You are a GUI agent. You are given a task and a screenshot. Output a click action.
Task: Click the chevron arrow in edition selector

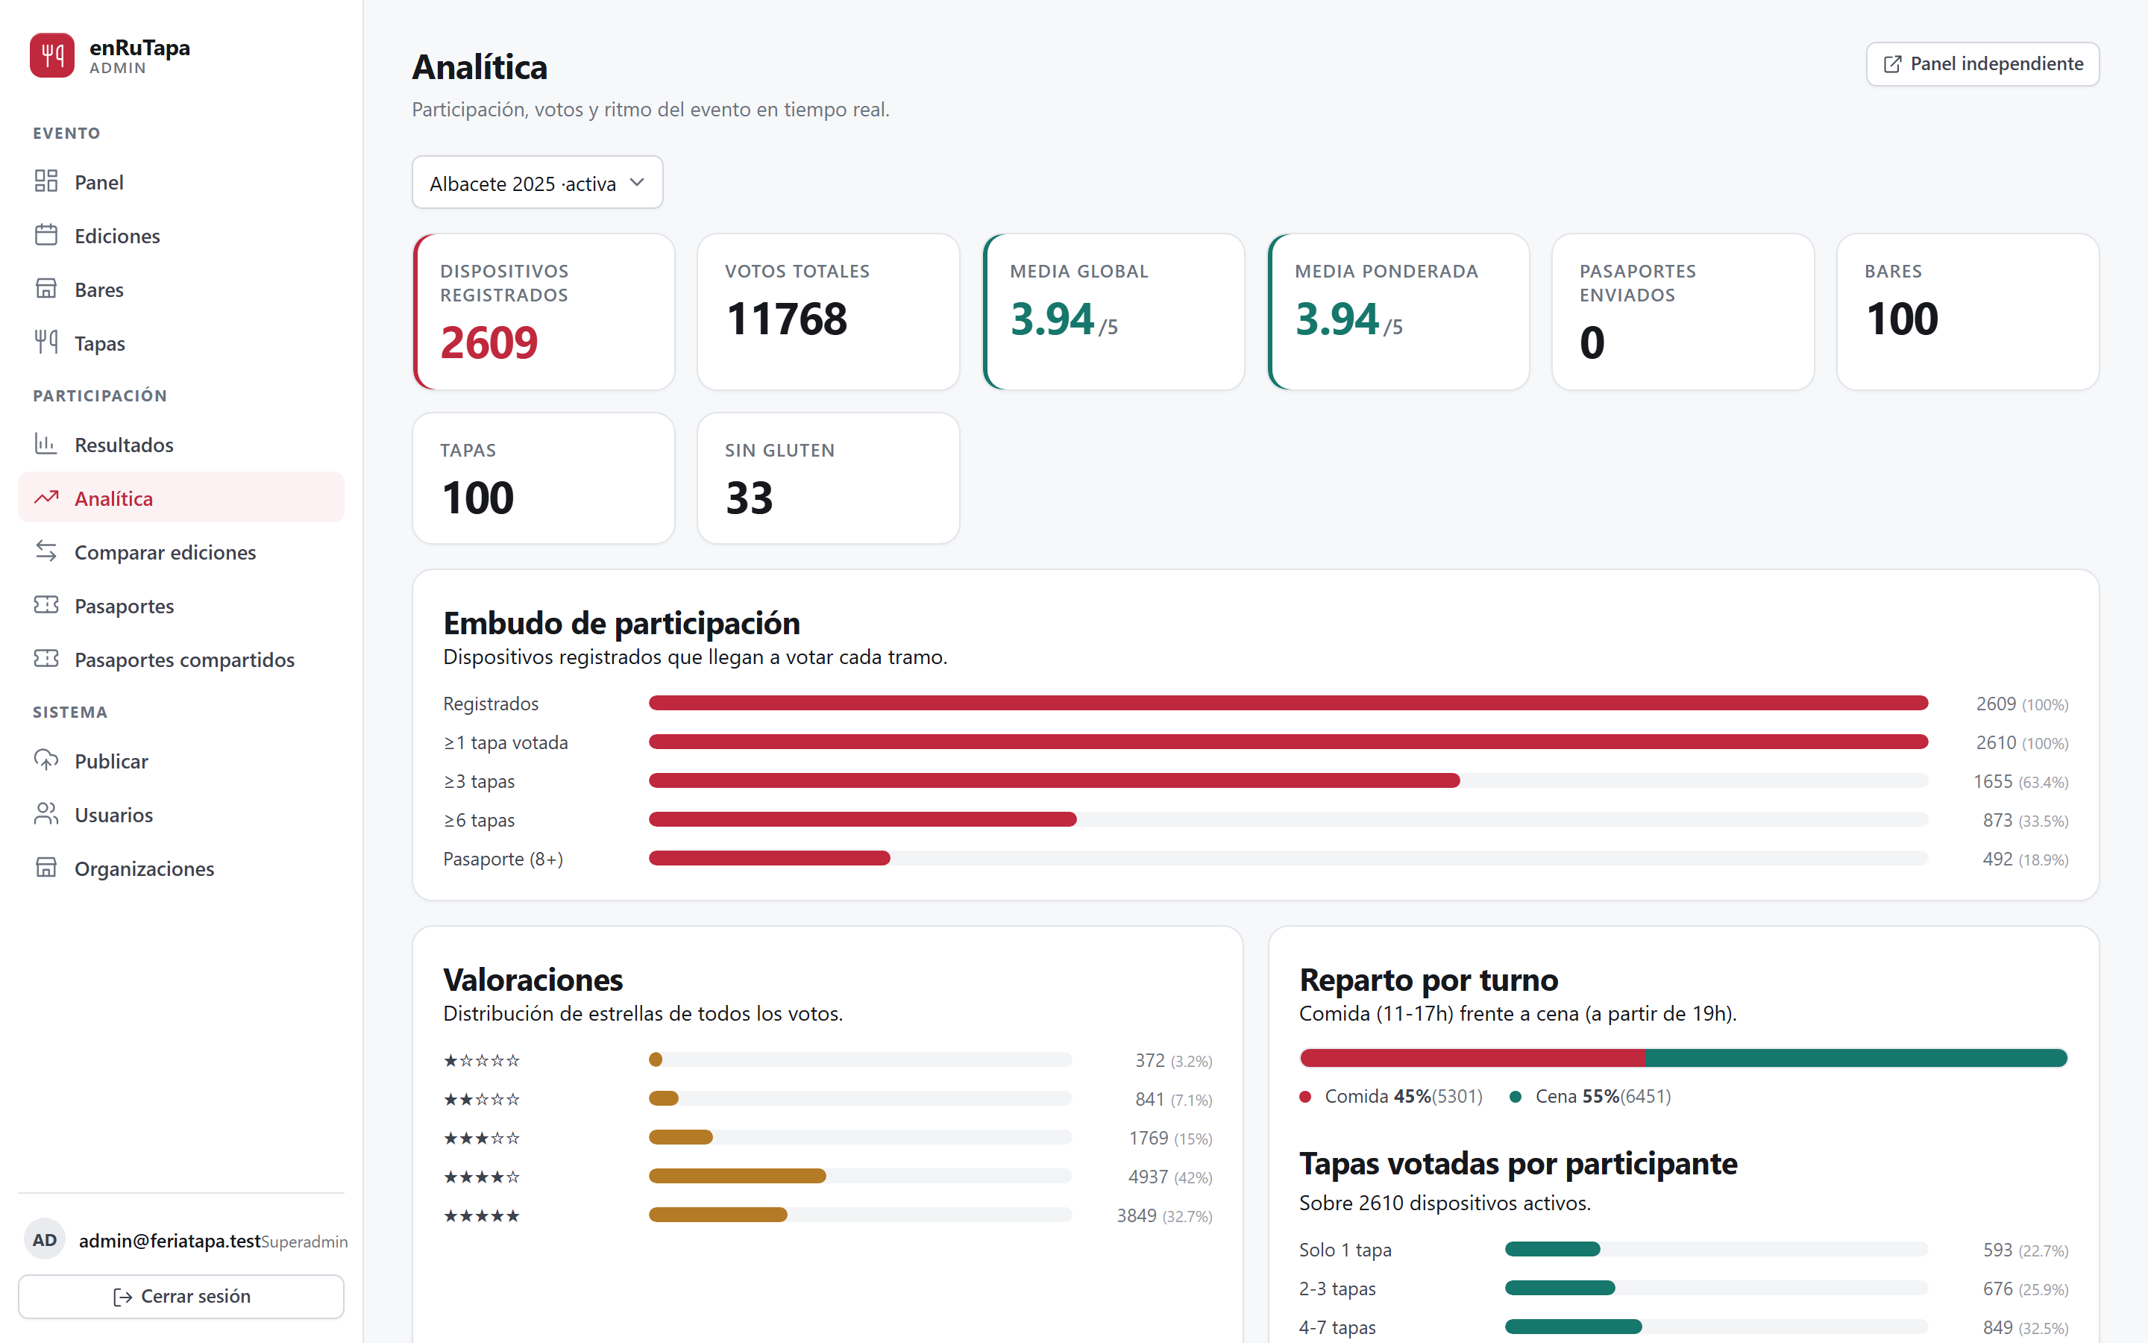click(637, 182)
